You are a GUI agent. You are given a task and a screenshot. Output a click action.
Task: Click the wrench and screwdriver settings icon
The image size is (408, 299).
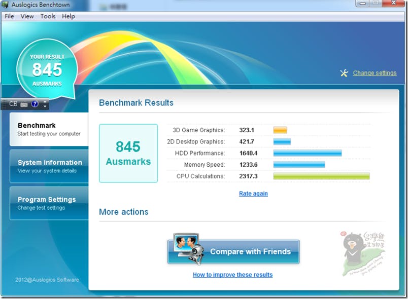coord(344,73)
